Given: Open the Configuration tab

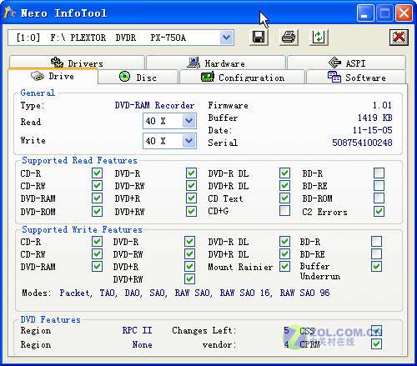Looking at the screenshot, I should [x=242, y=77].
